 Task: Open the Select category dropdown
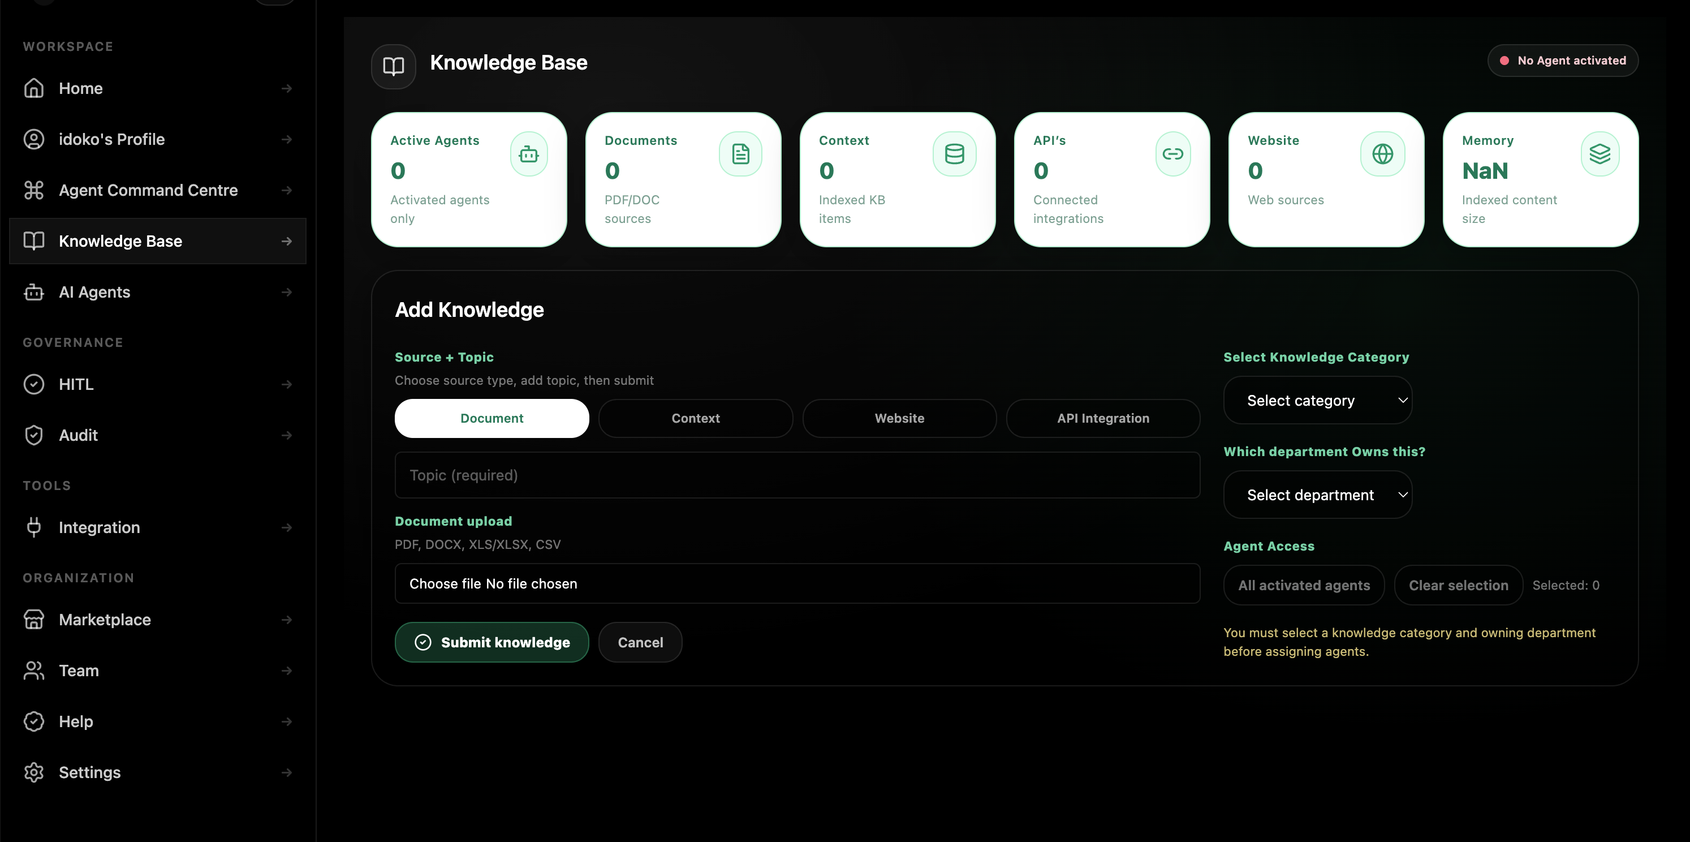pos(1318,400)
